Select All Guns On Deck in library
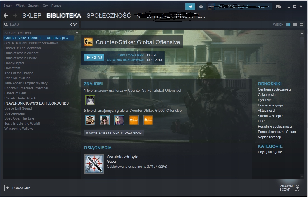The width and height of the screenshot is (308, 197). pos(18,33)
